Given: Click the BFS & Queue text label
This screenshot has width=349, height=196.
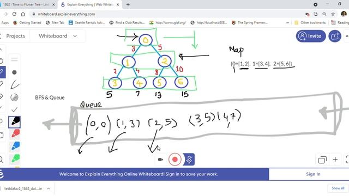Looking at the screenshot, I should [x=50, y=97].
